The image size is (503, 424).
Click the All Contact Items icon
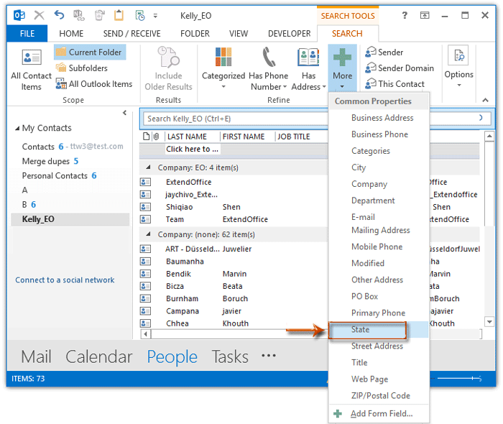tap(31, 60)
